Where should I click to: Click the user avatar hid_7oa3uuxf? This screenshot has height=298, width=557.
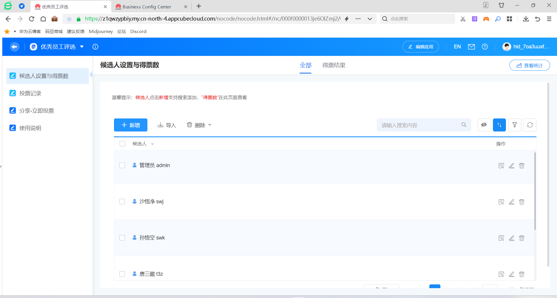tap(507, 47)
